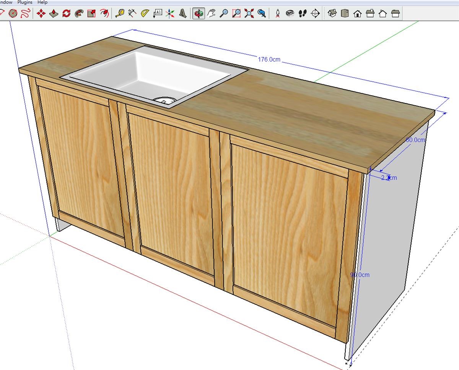Activate the Push/Pull tool
459x370 pixels.
pos(54,14)
